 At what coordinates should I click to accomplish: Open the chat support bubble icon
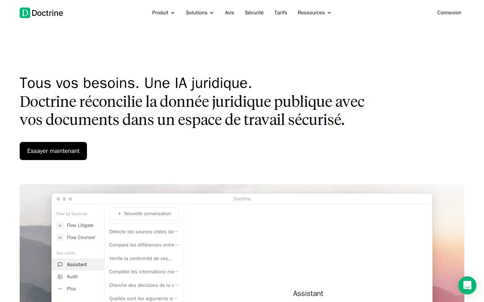[x=467, y=285]
